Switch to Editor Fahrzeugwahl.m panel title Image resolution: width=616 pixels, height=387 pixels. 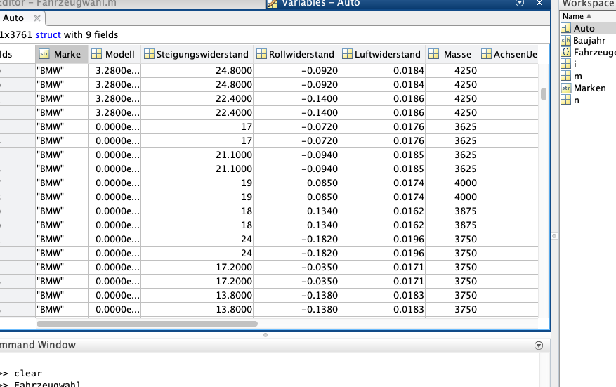[x=63, y=4]
